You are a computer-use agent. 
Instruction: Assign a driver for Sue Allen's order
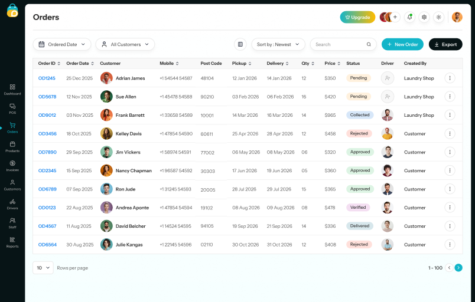[x=388, y=96]
